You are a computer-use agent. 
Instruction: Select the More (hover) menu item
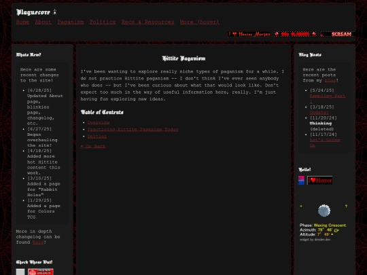pyautogui.click(x=200, y=22)
